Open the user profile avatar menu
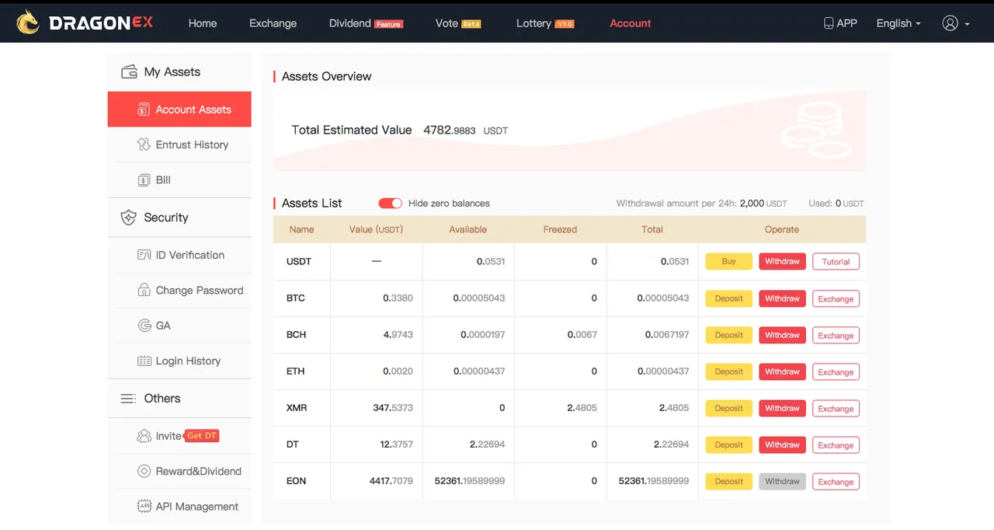Screen dimensions: 994x530 click(956, 23)
